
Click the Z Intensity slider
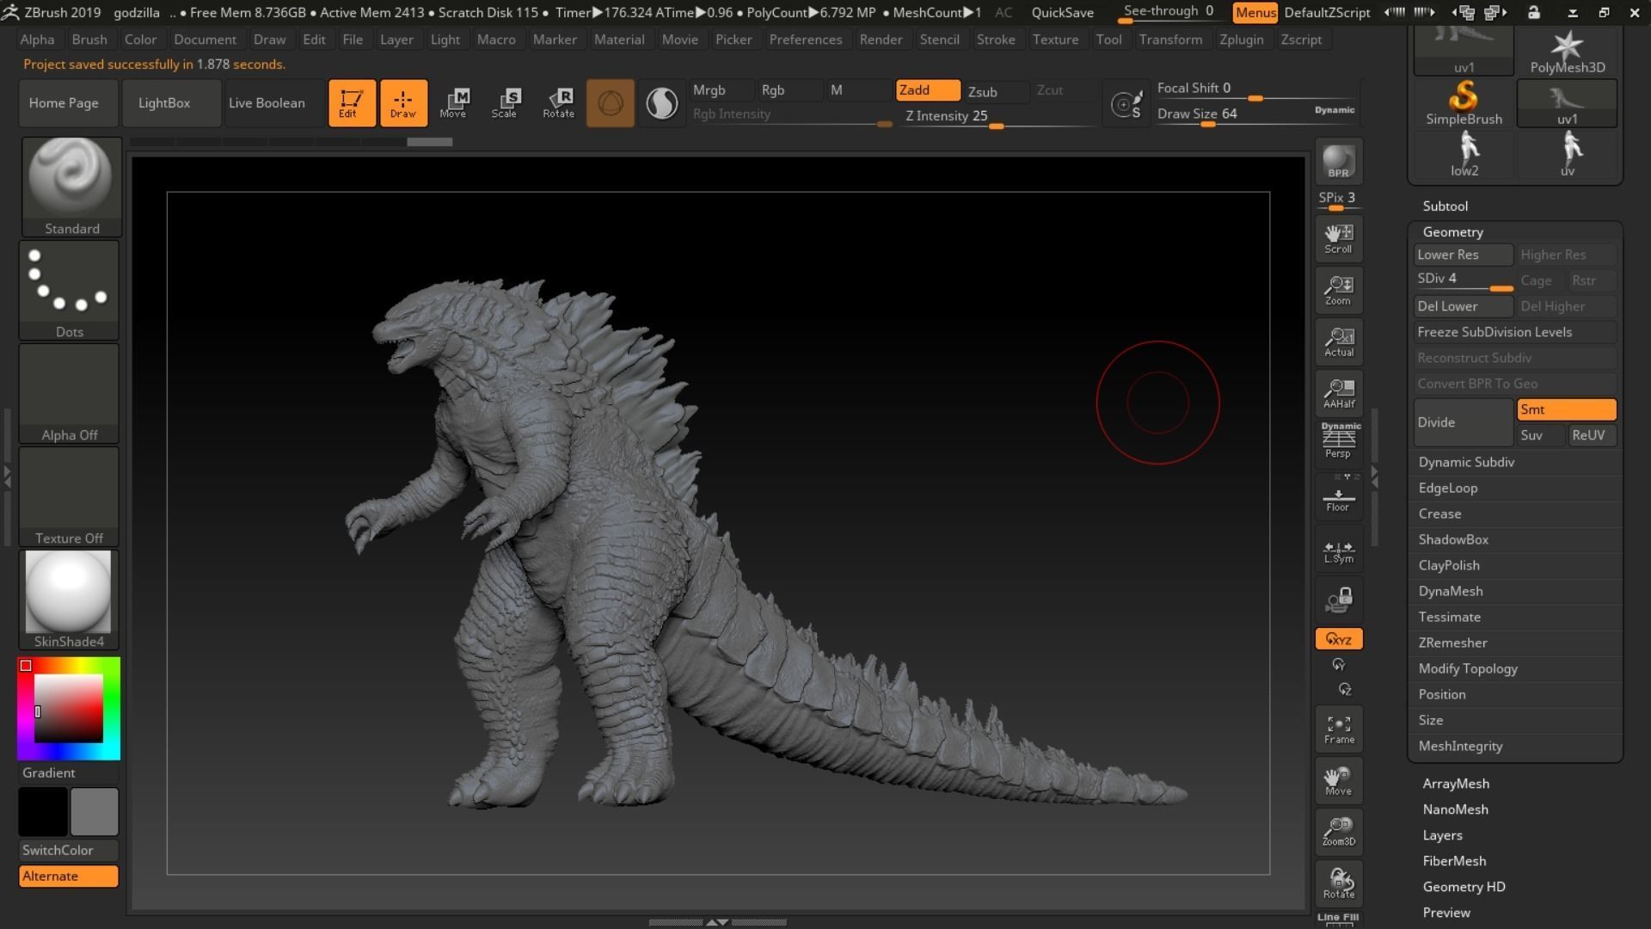pos(997,117)
